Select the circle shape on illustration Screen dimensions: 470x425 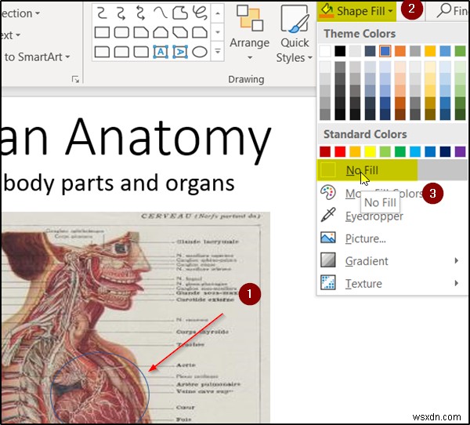pyautogui.click(x=99, y=387)
